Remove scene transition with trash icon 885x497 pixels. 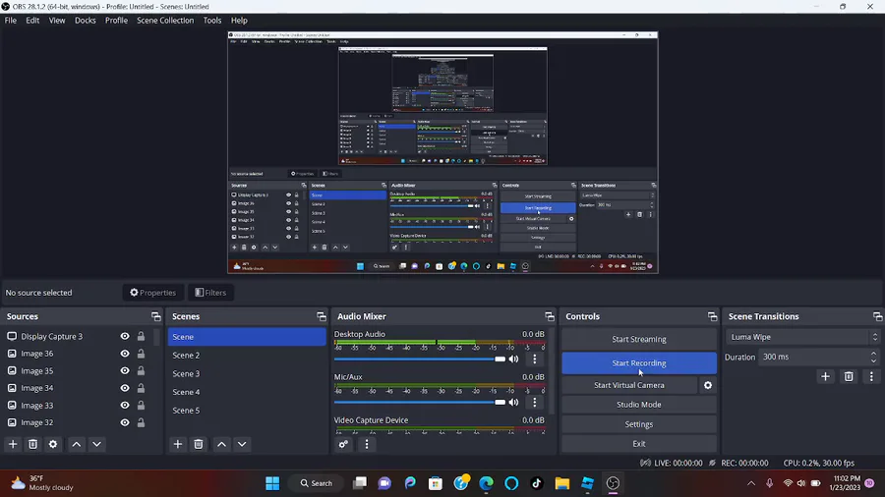(849, 376)
